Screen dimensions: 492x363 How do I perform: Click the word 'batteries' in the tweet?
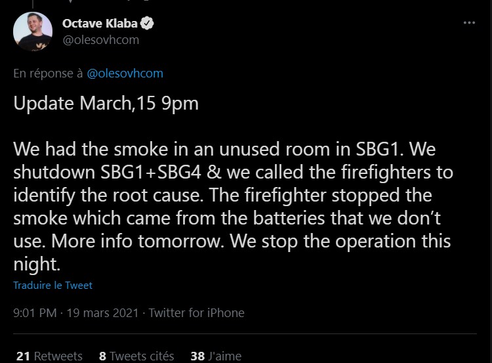(270, 218)
